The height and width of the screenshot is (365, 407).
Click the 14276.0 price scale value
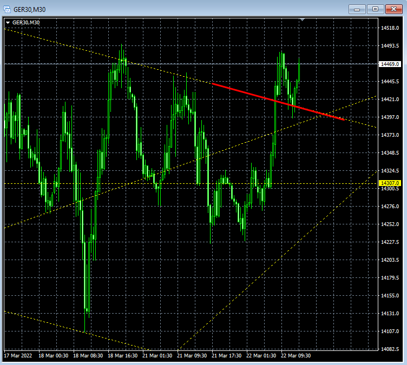coord(390,206)
